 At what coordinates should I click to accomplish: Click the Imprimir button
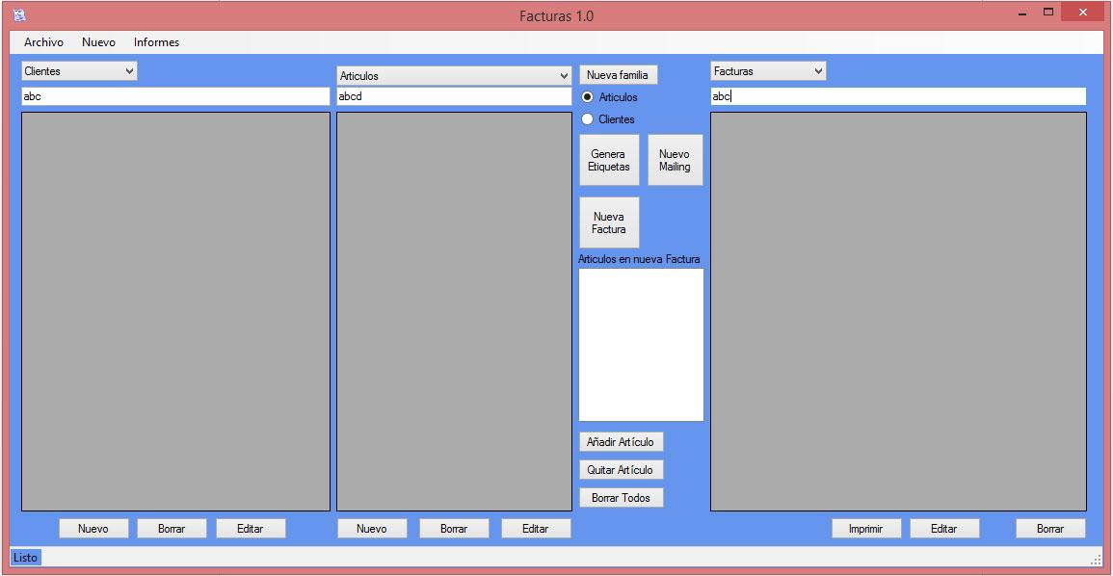pyautogui.click(x=866, y=529)
